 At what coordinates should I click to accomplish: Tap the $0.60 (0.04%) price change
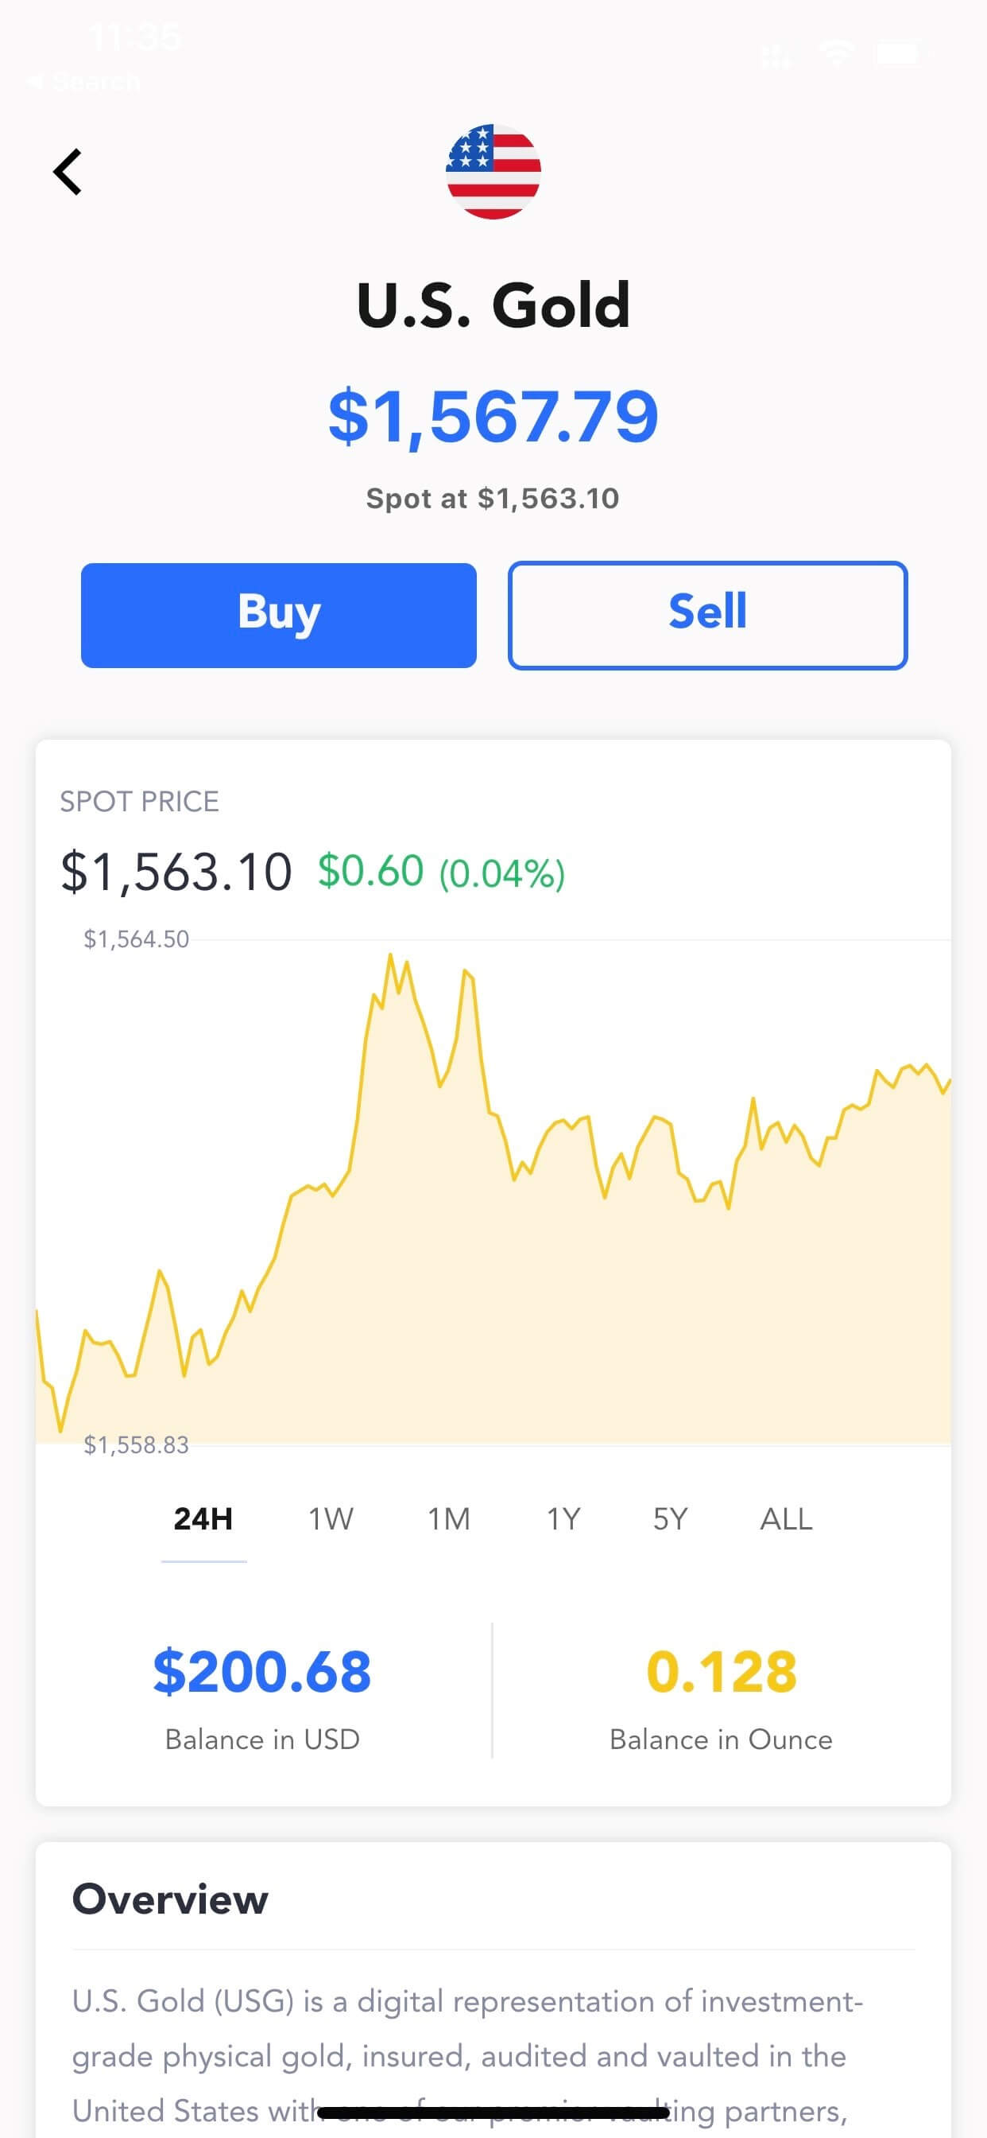[441, 873]
